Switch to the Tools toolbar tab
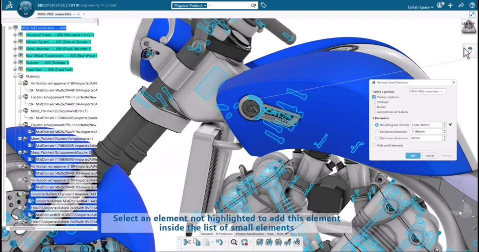Image resolution: width=479 pixels, height=252 pixels. [x=280, y=234]
